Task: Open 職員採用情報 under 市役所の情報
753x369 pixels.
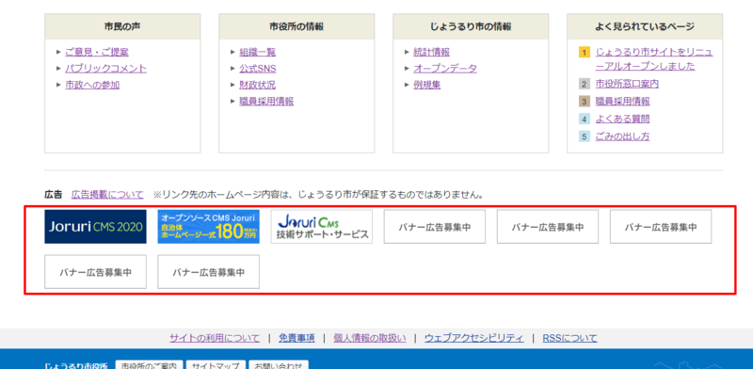Action: tap(266, 102)
